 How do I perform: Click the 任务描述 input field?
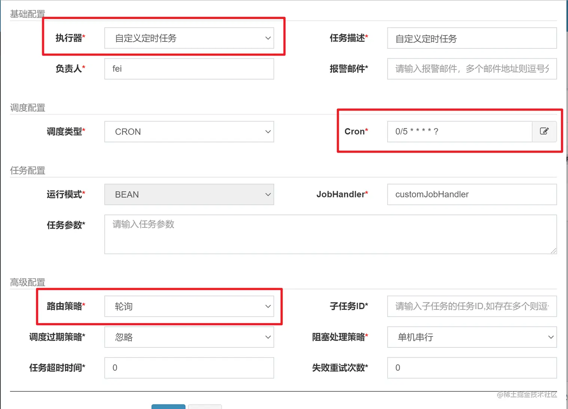point(472,38)
